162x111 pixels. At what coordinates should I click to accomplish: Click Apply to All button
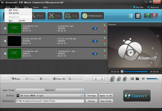106,96
